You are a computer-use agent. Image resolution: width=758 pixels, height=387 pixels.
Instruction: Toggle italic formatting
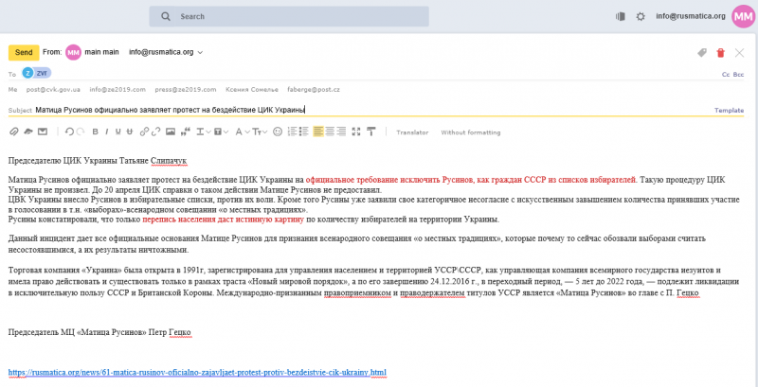pos(106,132)
